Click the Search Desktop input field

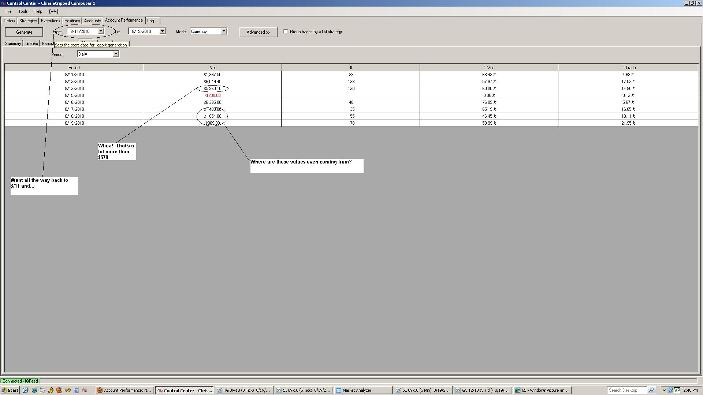click(x=626, y=390)
